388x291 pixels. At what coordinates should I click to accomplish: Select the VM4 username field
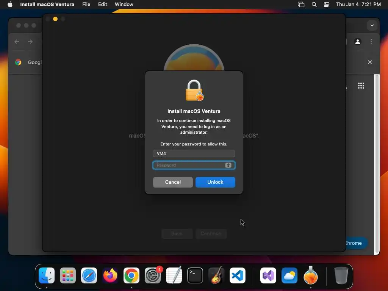[194, 153]
